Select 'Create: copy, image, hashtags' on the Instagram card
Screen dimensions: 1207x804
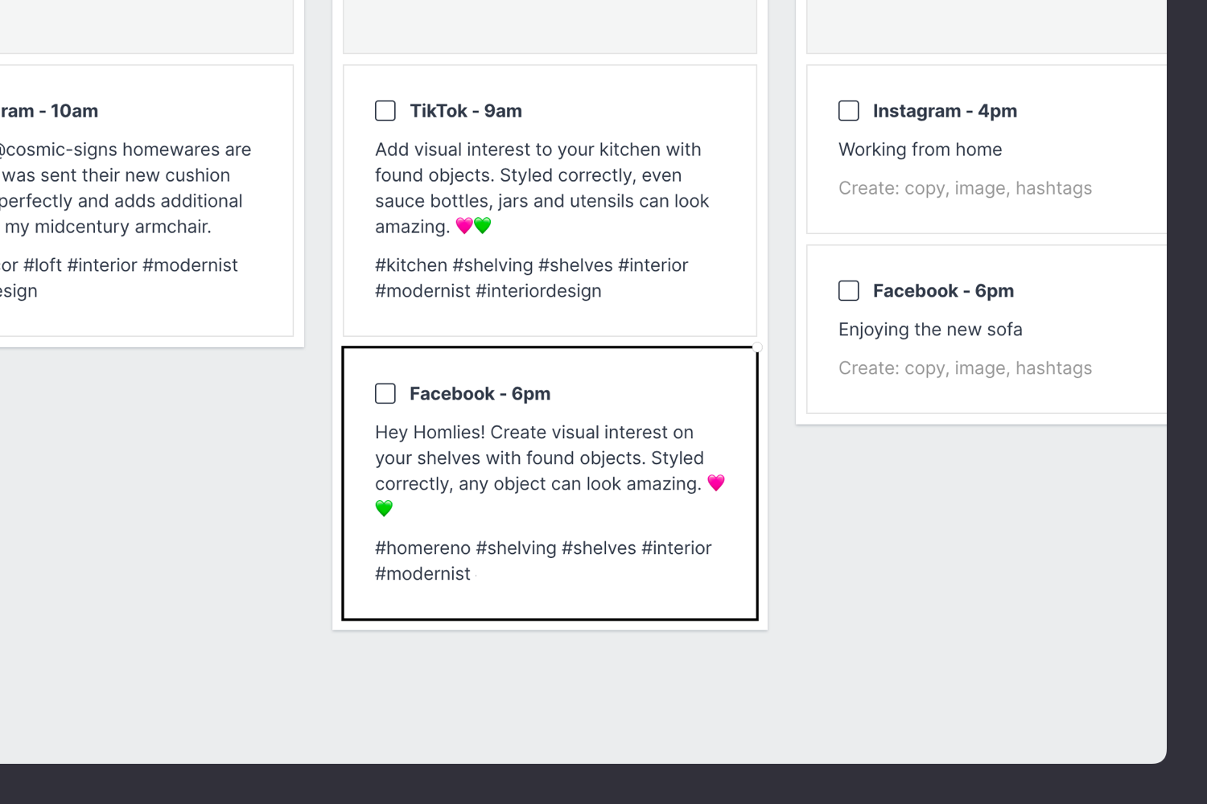pyautogui.click(x=966, y=187)
